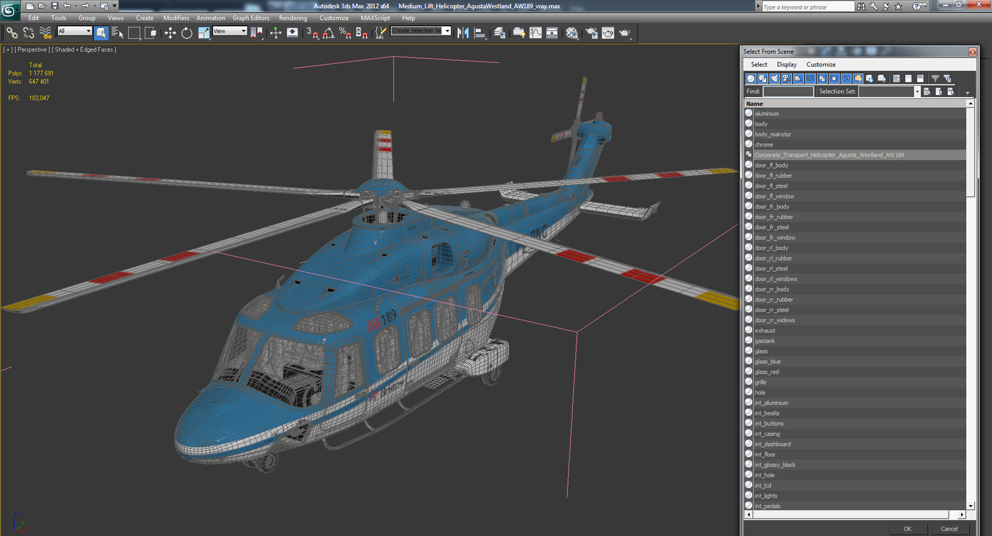Open the Material Editor
The height and width of the screenshot is (536, 992).
[x=572, y=32]
